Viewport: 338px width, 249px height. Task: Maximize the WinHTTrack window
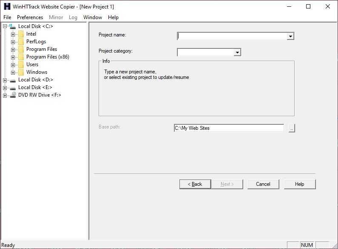[308, 6]
